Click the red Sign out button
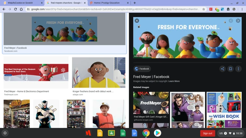 208,133
